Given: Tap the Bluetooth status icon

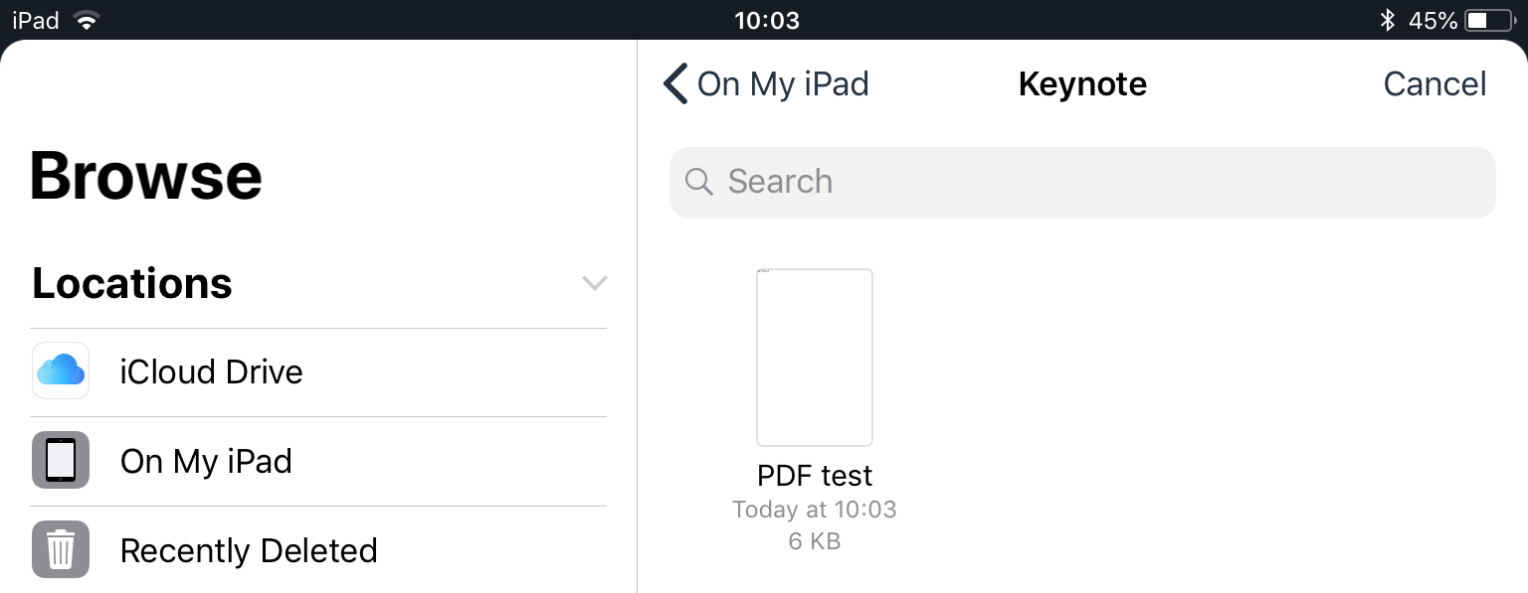Looking at the screenshot, I should [x=1388, y=20].
